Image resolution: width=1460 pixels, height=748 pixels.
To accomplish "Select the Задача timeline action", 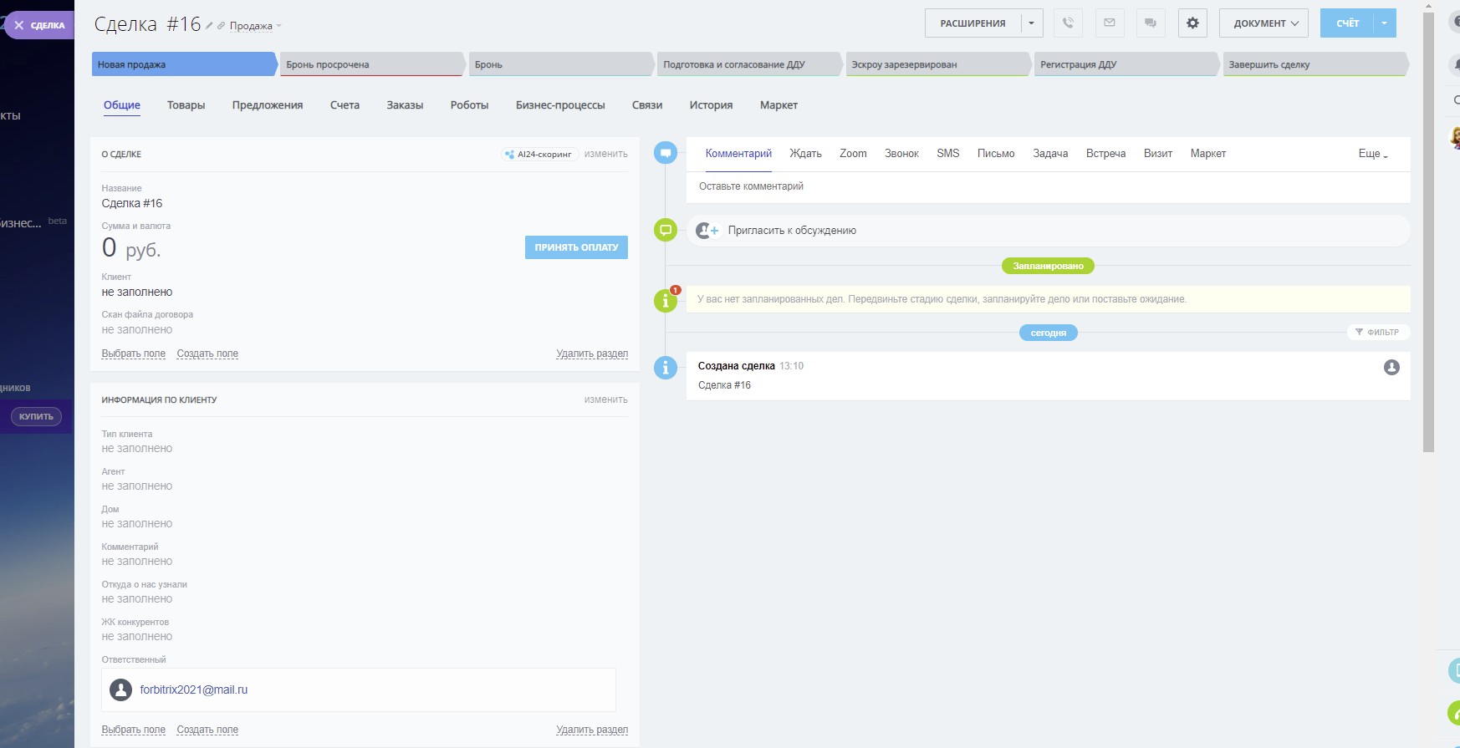I will [x=1050, y=154].
